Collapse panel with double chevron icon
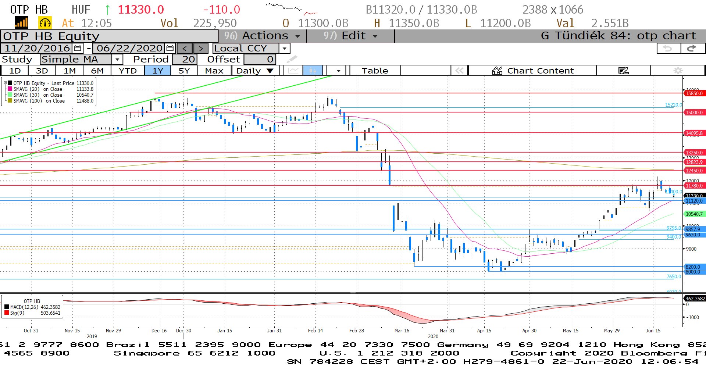Image resolution: width=706 pixels, height=382 pixels. pyautogui.click(x=460, y=71)
